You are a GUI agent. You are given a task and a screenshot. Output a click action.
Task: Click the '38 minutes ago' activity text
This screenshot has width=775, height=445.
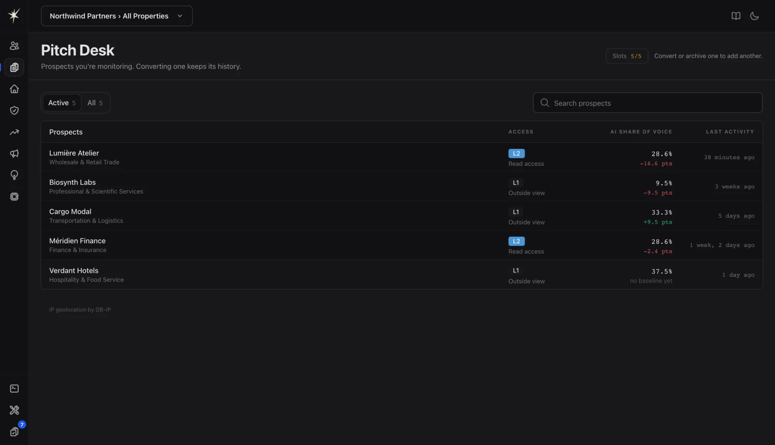(729, 158)
